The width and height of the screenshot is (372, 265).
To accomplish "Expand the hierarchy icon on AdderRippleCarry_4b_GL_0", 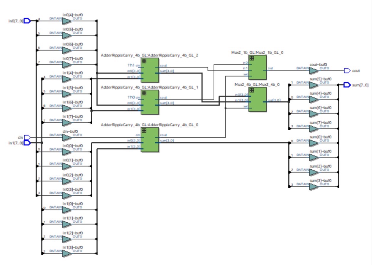I will point(144,130).
